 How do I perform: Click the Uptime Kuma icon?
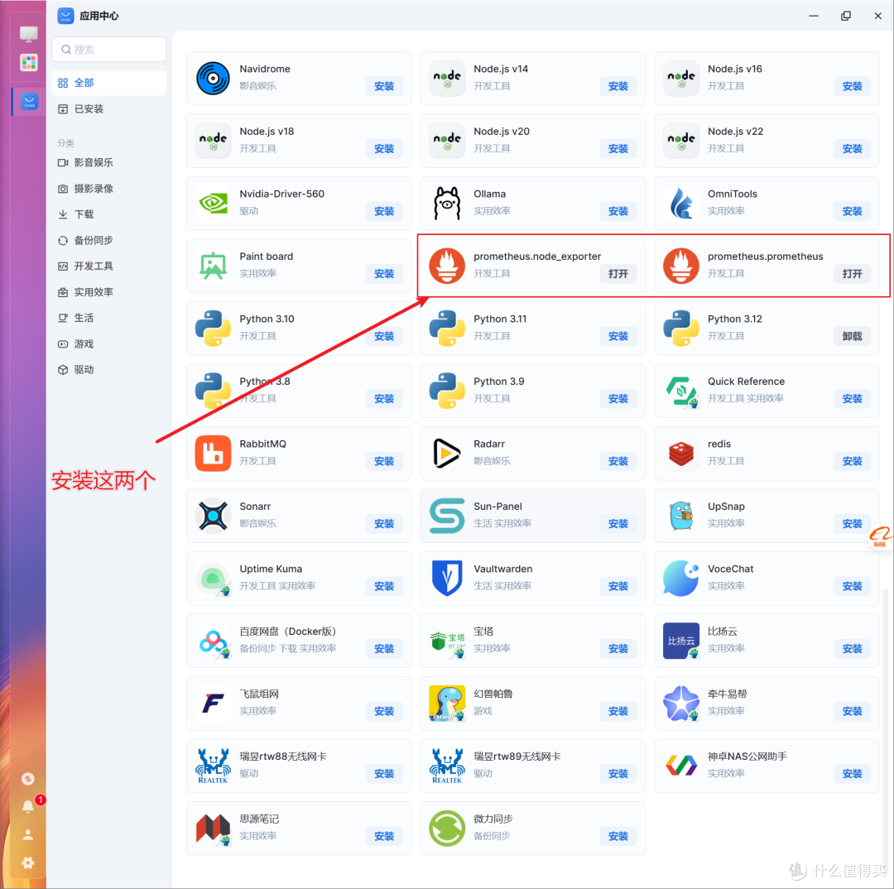click(213, 579)
